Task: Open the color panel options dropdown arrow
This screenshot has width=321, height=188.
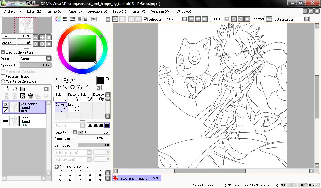Action: (x=108, y=19)
